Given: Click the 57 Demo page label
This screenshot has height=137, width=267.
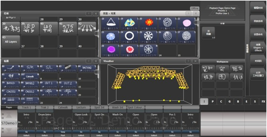Looking at the screenshot, I should coord(9,123).
